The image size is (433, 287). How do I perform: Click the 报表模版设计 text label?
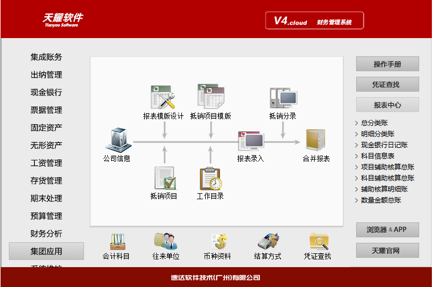[x=163, y=116]
